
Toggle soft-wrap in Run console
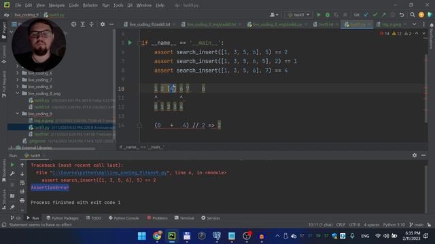point(22,182)
